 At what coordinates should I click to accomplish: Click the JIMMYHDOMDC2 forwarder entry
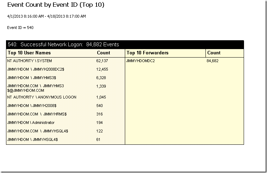click(140, 61)
